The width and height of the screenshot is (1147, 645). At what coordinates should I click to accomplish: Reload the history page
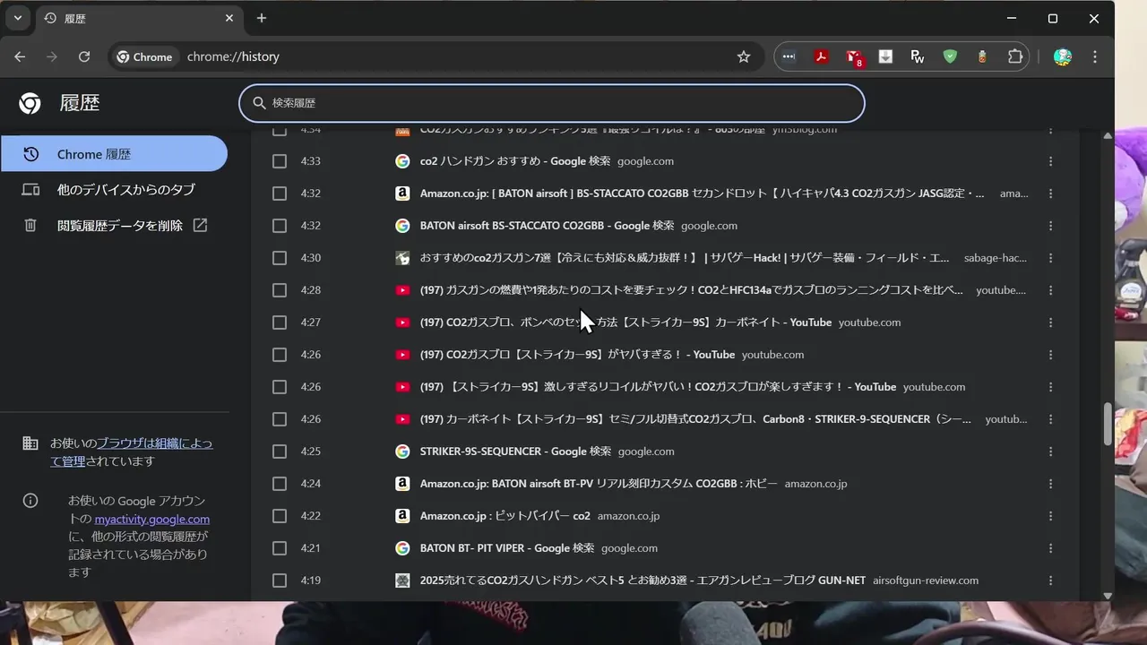click(84, 56)
